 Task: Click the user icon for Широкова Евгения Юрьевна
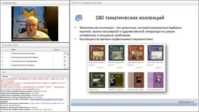(65, 65)
